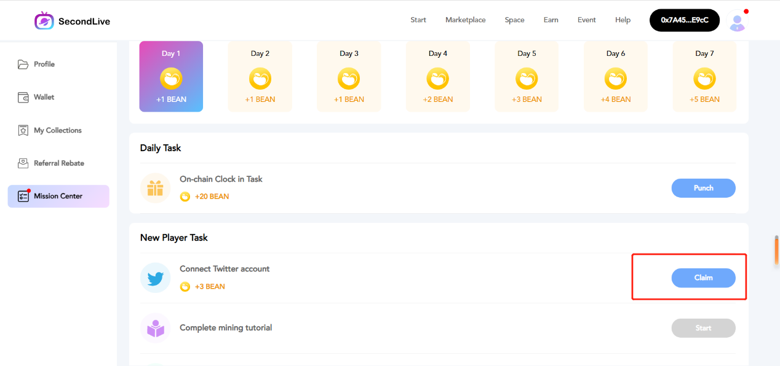Click the SecondLive logo icon

44,21
